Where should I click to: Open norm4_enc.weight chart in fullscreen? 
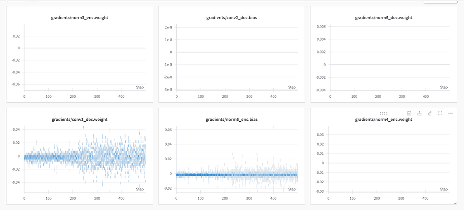[x=440, y=113]
